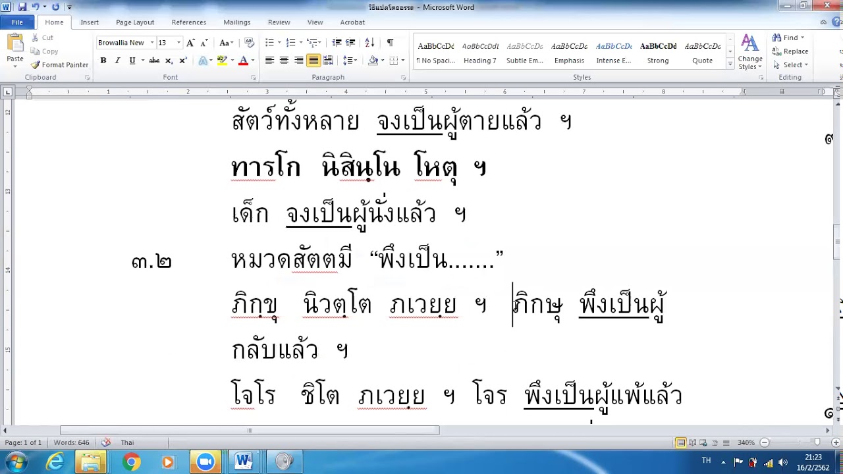Align text right

click(299, 61)
